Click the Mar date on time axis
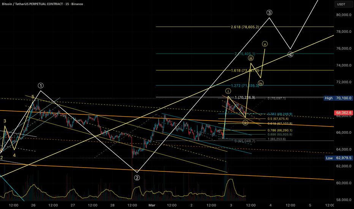 pos(152,206)
